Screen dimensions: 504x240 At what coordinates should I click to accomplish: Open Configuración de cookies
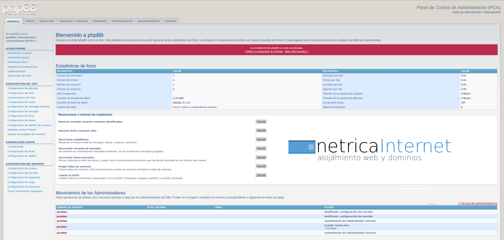pos(22,168)
